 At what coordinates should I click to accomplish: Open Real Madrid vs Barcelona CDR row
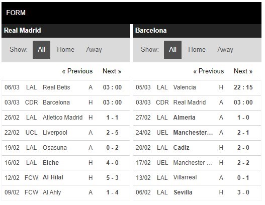coord(66,102)
